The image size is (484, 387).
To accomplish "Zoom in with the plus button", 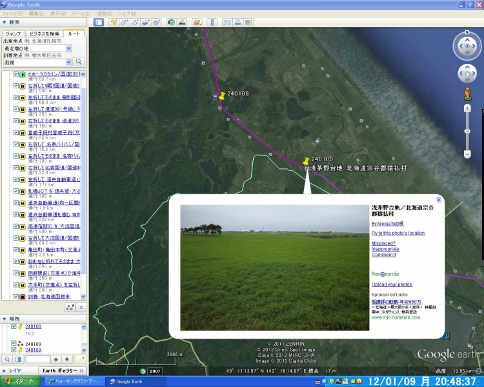I will 467,108.
